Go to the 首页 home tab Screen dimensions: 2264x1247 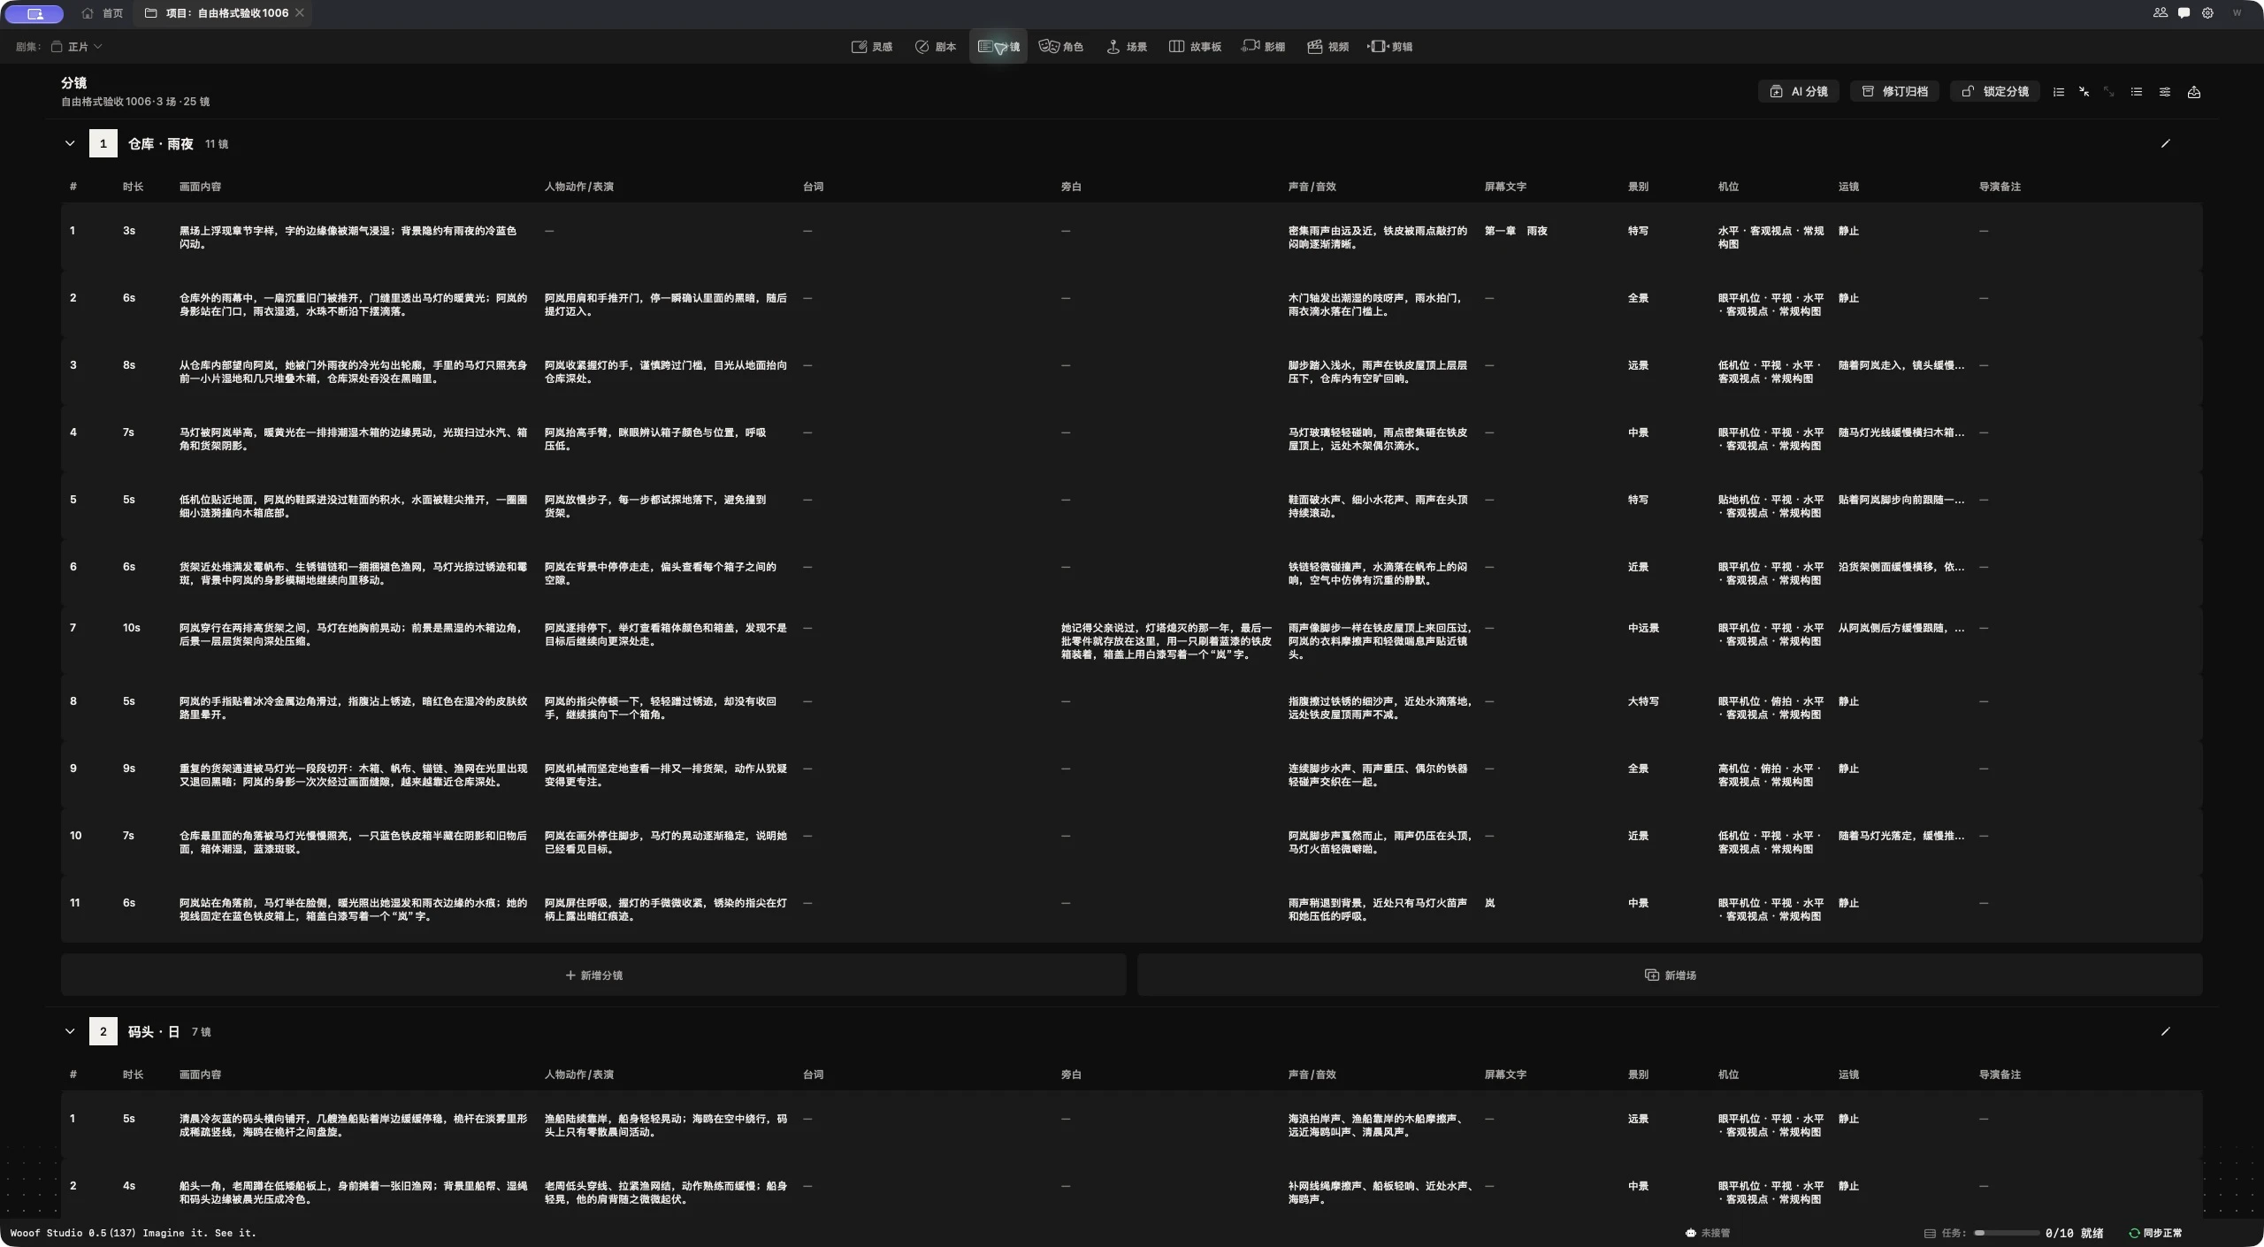[x=103, y=13]
